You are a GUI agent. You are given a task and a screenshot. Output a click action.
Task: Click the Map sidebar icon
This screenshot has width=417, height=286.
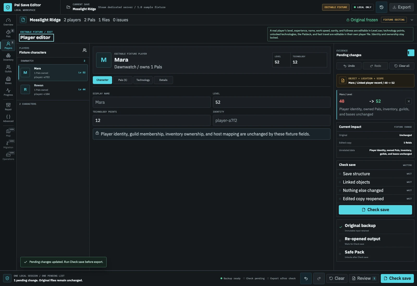coord(8,133)
